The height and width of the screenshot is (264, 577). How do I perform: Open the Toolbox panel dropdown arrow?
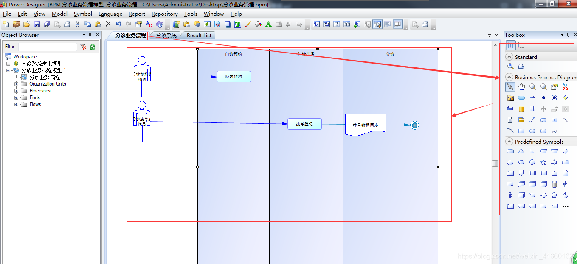pos(562,35)
